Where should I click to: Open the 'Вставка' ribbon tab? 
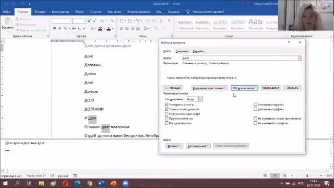pyautogui.click(x=40, y=11)
